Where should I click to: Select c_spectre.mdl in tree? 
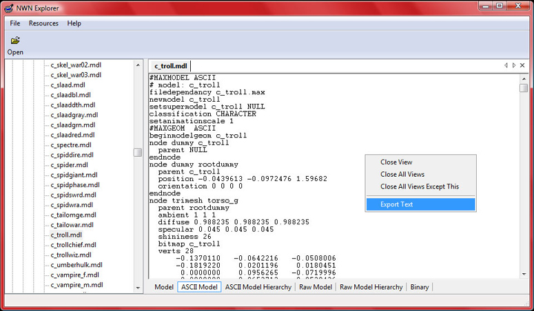pyautogui.click(x=71, y=145)
